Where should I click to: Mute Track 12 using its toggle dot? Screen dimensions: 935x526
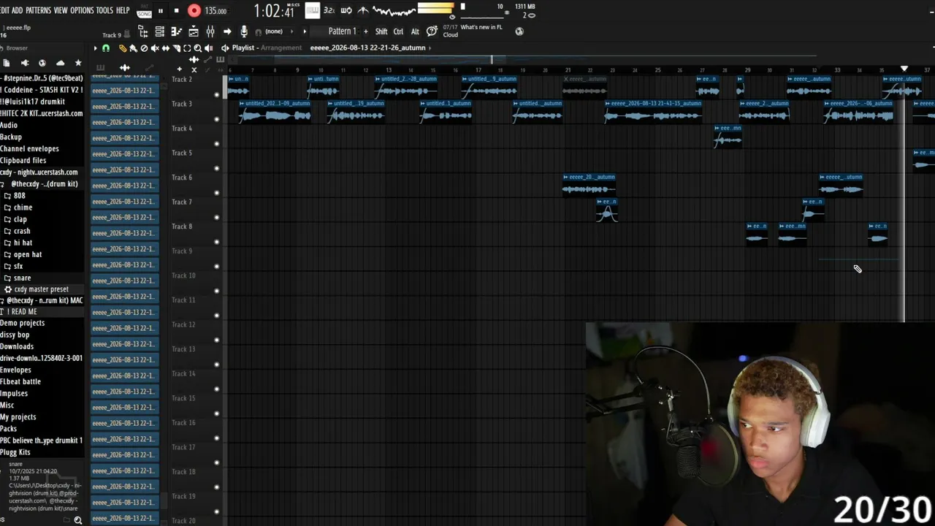pyautogui.click(x=216, y=340)
